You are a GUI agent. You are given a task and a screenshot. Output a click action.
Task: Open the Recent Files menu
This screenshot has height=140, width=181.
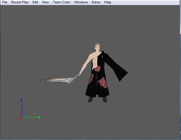(x=20, y=2)
